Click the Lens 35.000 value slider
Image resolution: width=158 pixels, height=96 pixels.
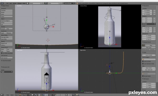click(149, 55)
